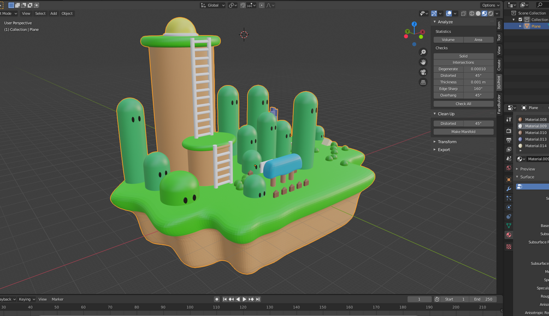Open the Object Data green triangle icon
This screenshot has height=316, width=549.
(x=509, y=226)
